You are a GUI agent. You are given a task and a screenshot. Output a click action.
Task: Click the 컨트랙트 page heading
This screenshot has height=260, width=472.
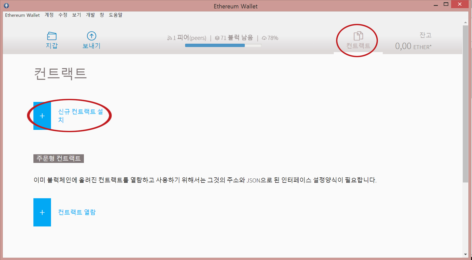point(60,74)
